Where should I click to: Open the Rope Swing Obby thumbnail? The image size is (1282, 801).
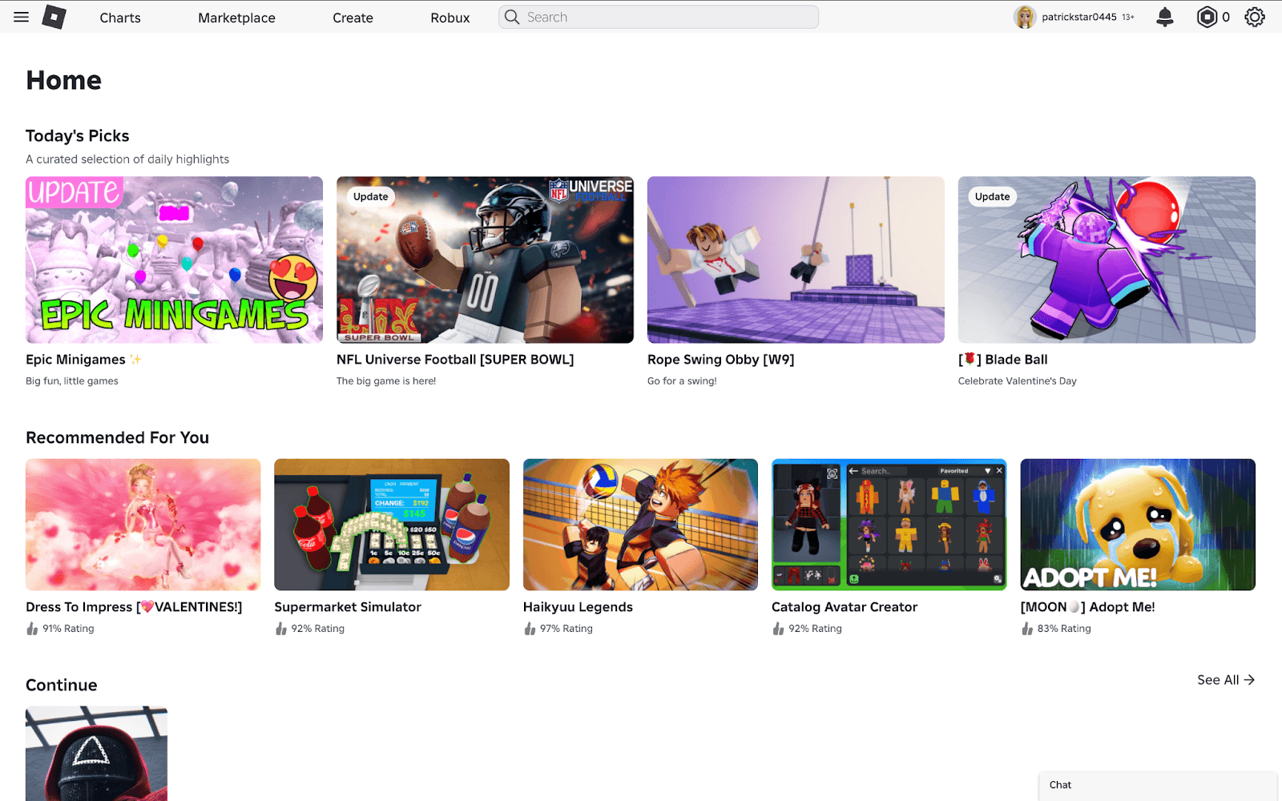click(796, 260)
